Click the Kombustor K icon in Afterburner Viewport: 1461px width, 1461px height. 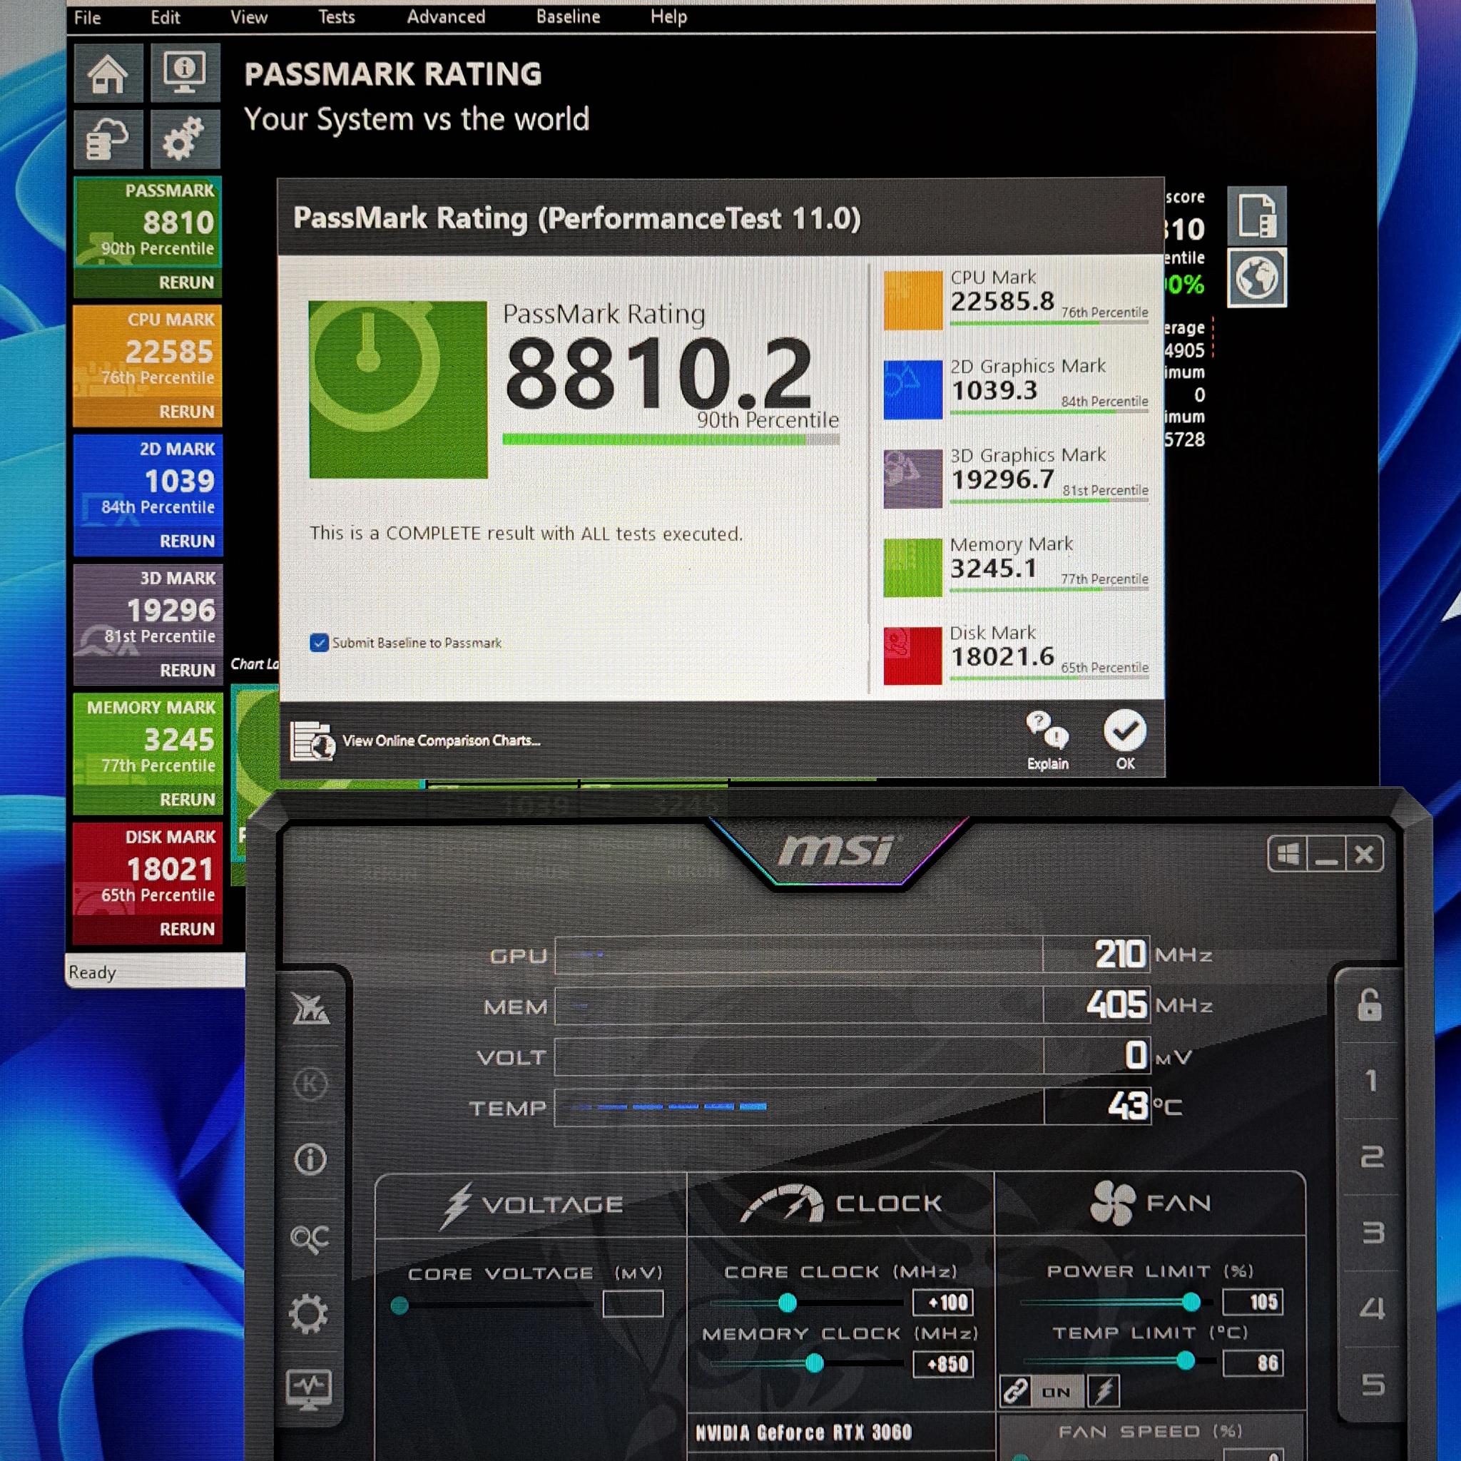click(x=310, y=1084)
